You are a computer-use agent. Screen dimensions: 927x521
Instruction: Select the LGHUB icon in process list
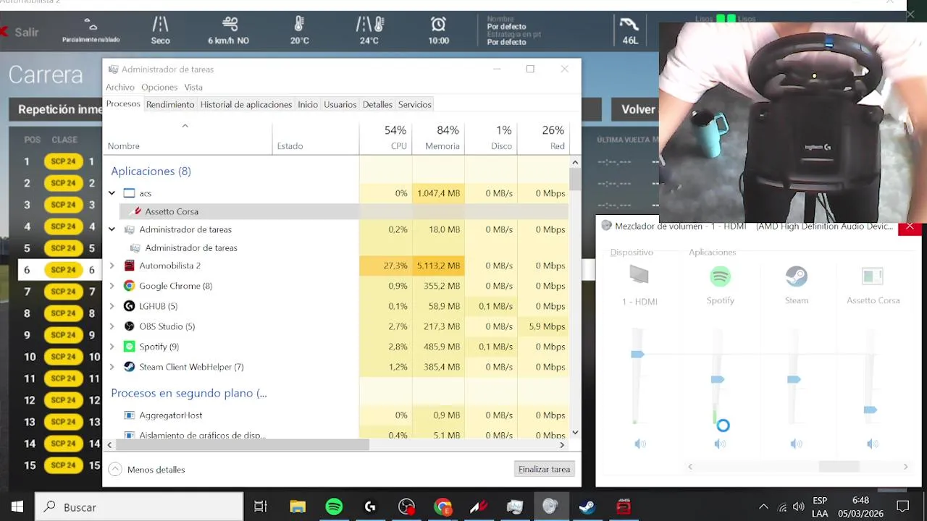(129, 306)
